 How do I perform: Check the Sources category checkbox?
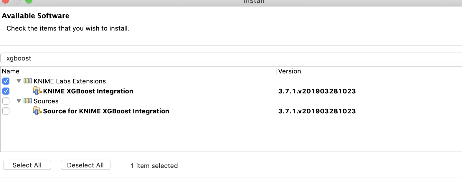(6, 101)
